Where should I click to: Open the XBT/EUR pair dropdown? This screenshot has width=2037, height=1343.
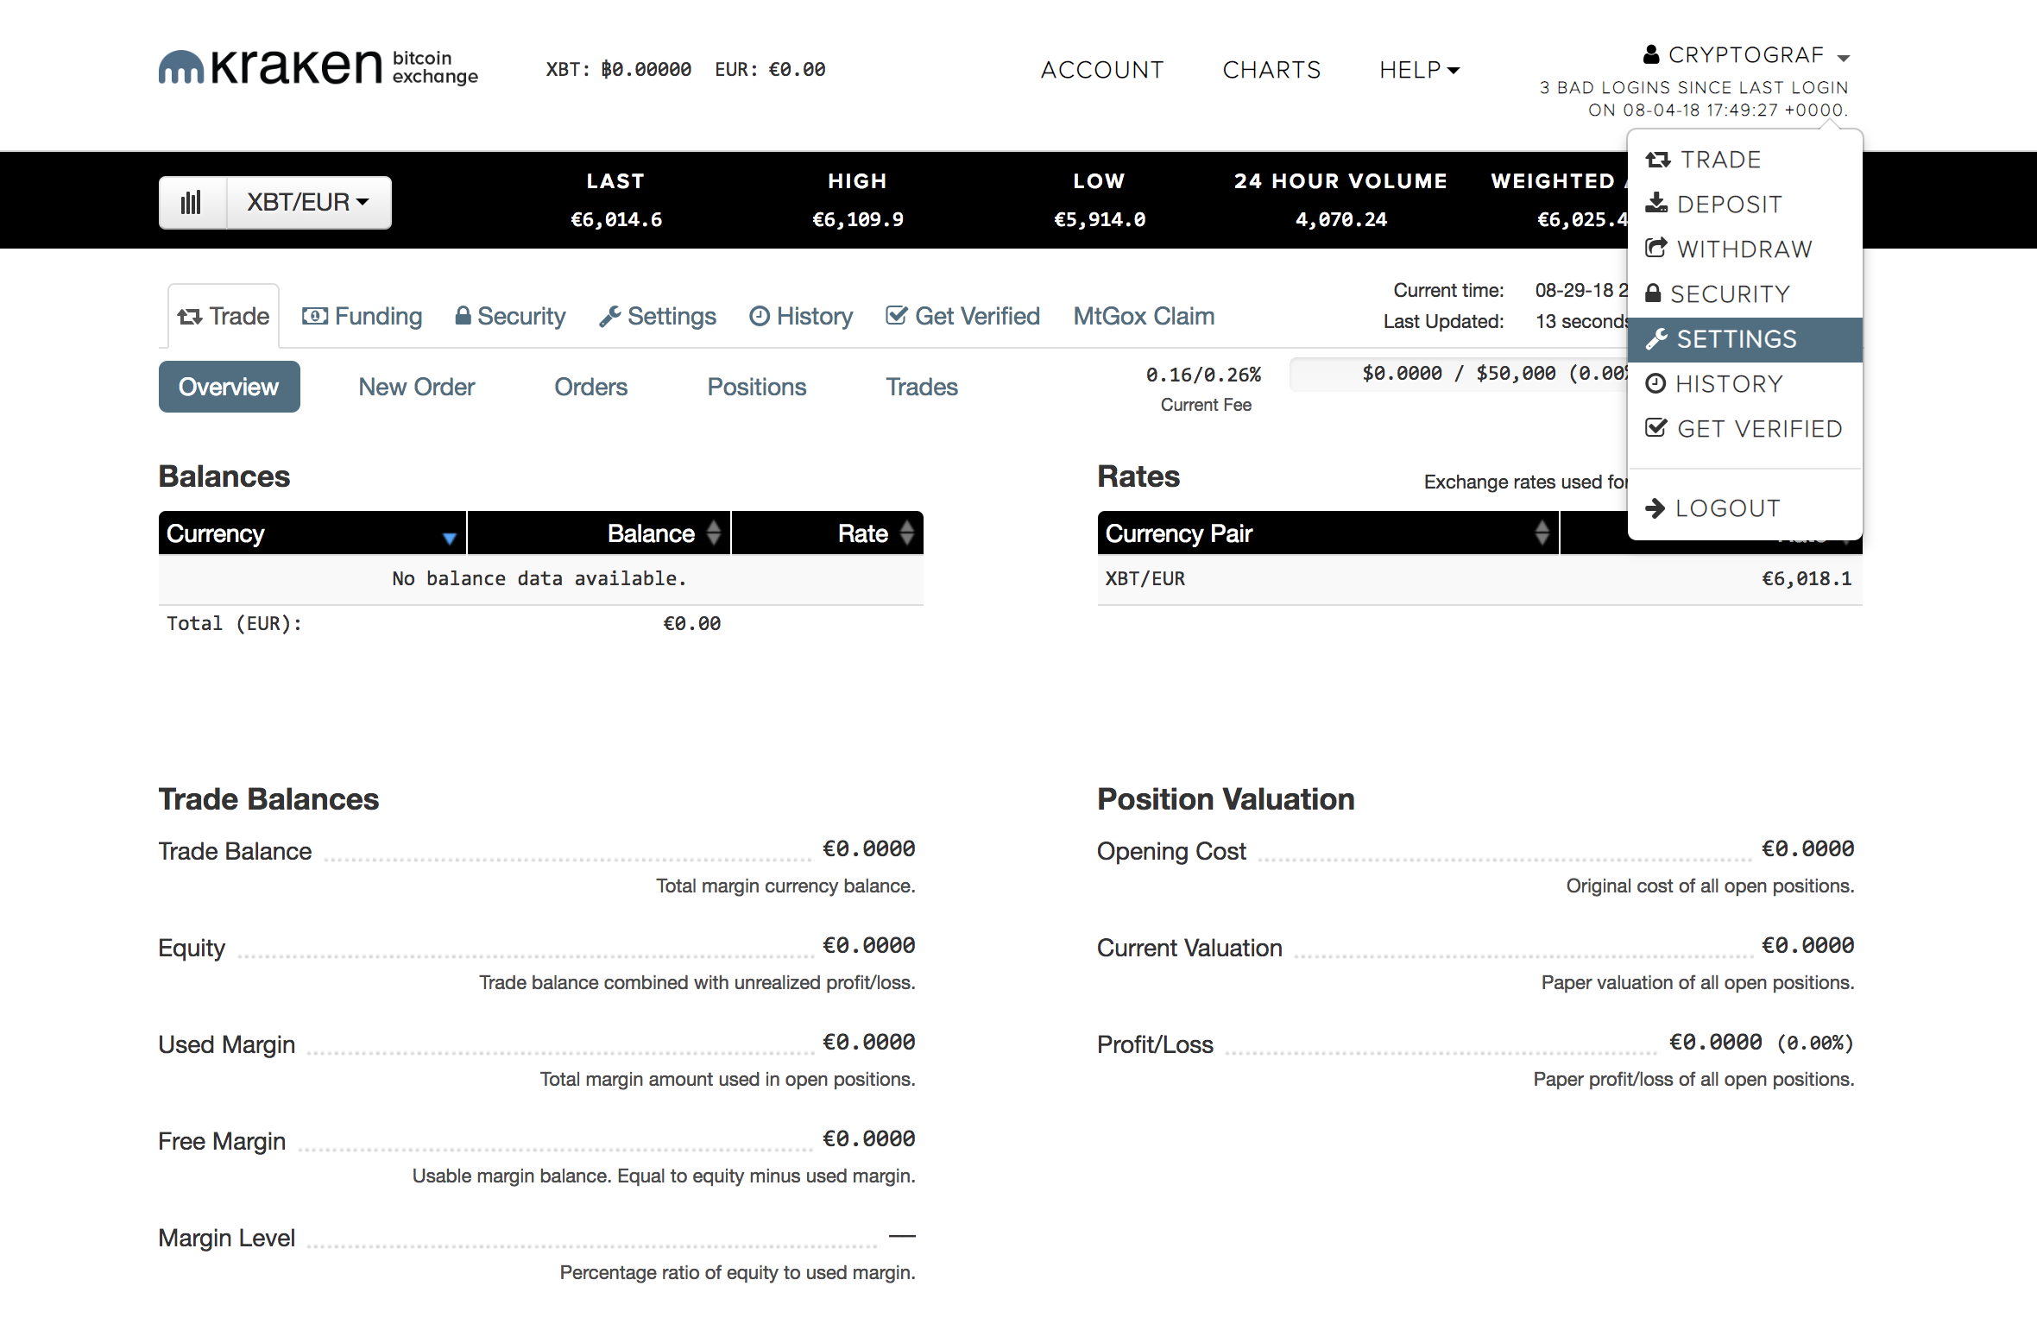(x=308, y=203)
